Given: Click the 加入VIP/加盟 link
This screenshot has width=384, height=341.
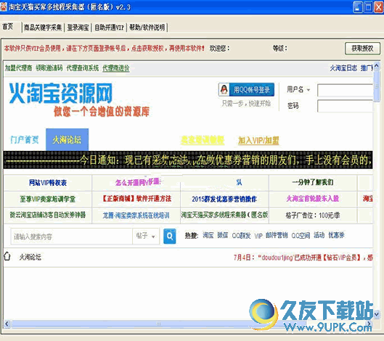Looking at the screenshot, I should pyautogui.click(x=258, y=140).
